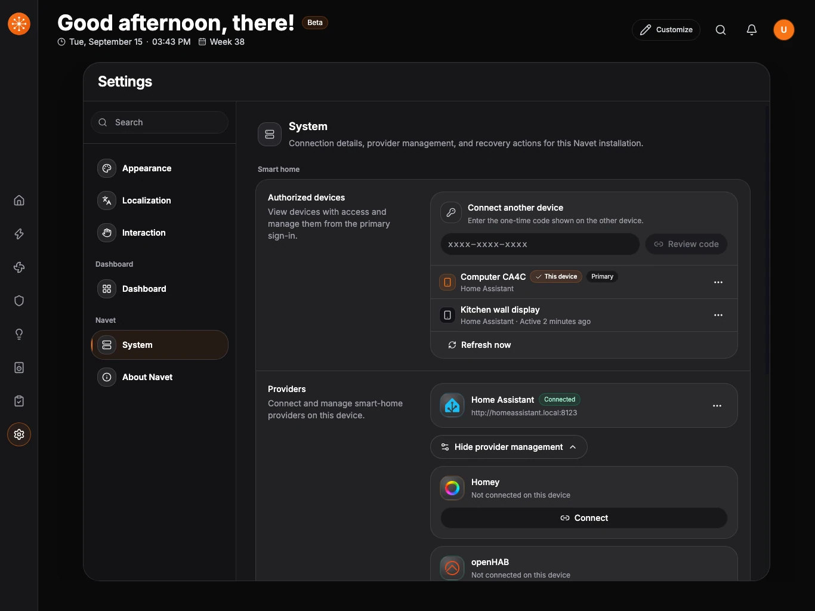Click the 'Primary' badge

(602, 277)
